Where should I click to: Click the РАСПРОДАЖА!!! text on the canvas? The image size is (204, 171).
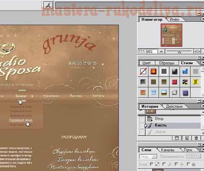click(x=74, y=137)
